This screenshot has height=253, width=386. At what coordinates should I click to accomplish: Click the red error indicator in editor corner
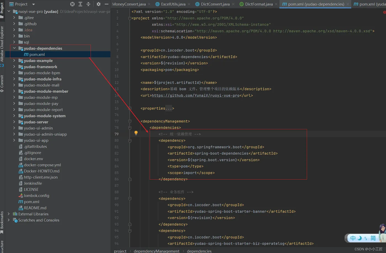[x=384, y=12]
